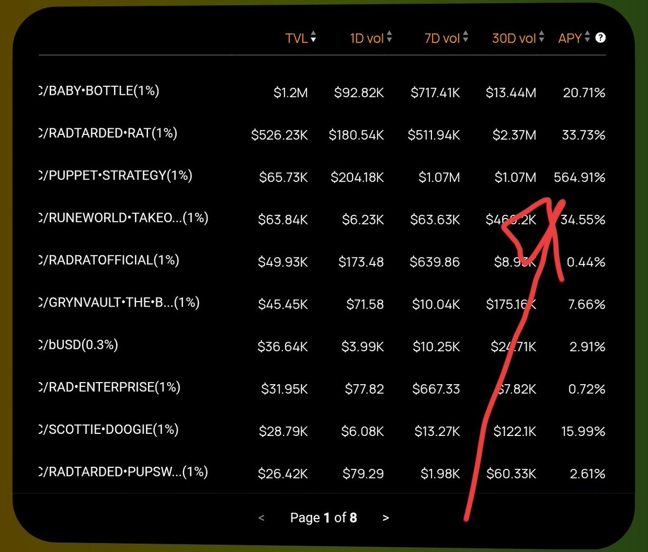Click the $60.33K 30D volume cell
648x552 pixels.
coord(511,474)
